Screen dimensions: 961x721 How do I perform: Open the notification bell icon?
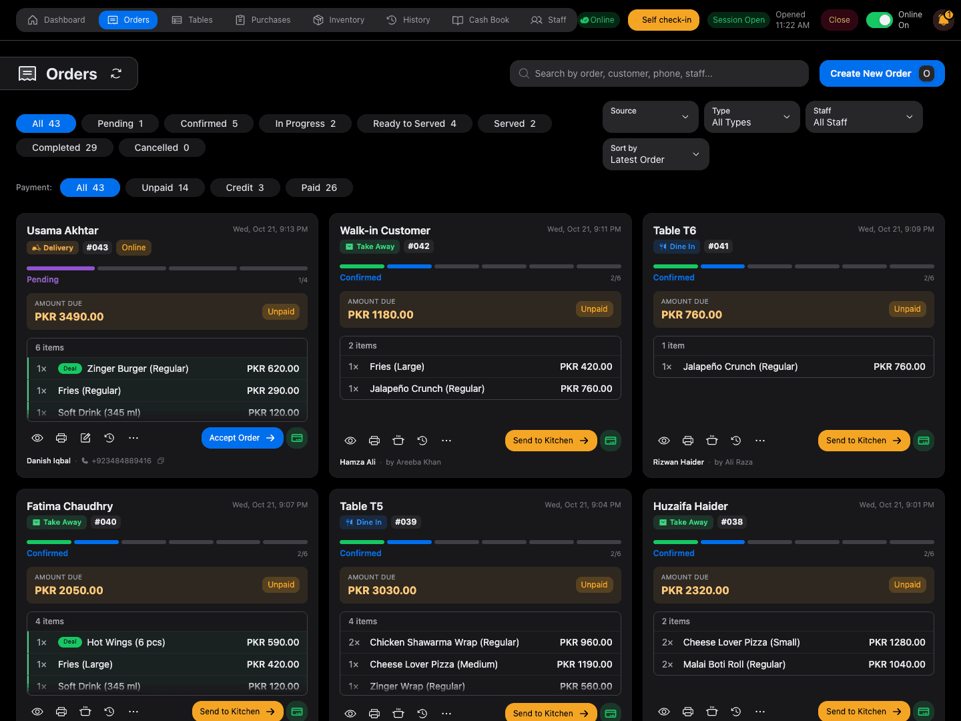coord(944,20)
